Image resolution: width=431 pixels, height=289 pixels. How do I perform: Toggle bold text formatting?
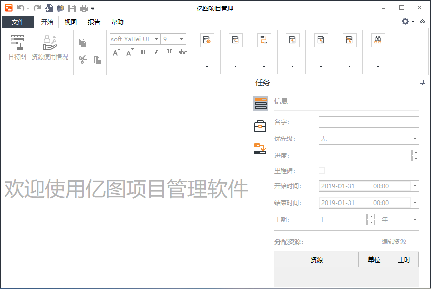[x=143, y=52]
